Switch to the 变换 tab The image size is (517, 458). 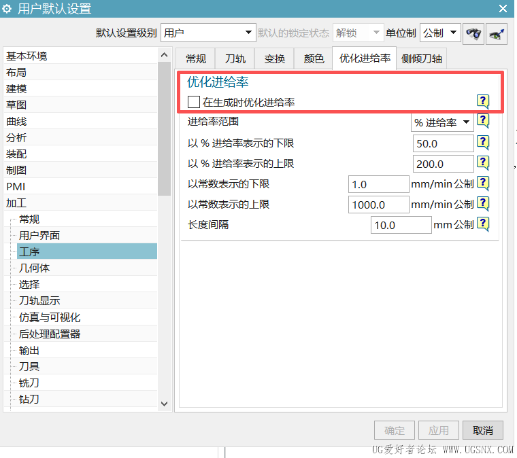coord(274,59)
